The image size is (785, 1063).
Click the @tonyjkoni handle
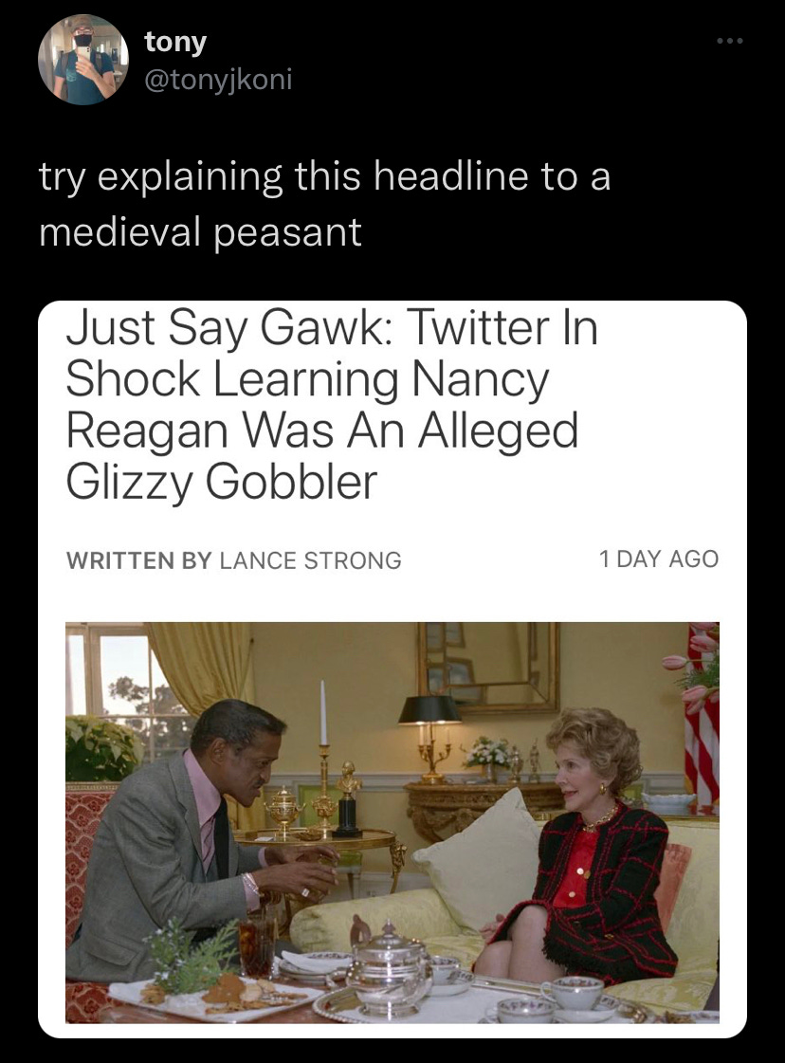click(x=218, y=80)
